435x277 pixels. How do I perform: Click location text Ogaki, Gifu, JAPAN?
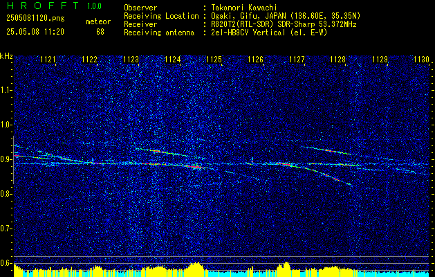tap(250, 16)
